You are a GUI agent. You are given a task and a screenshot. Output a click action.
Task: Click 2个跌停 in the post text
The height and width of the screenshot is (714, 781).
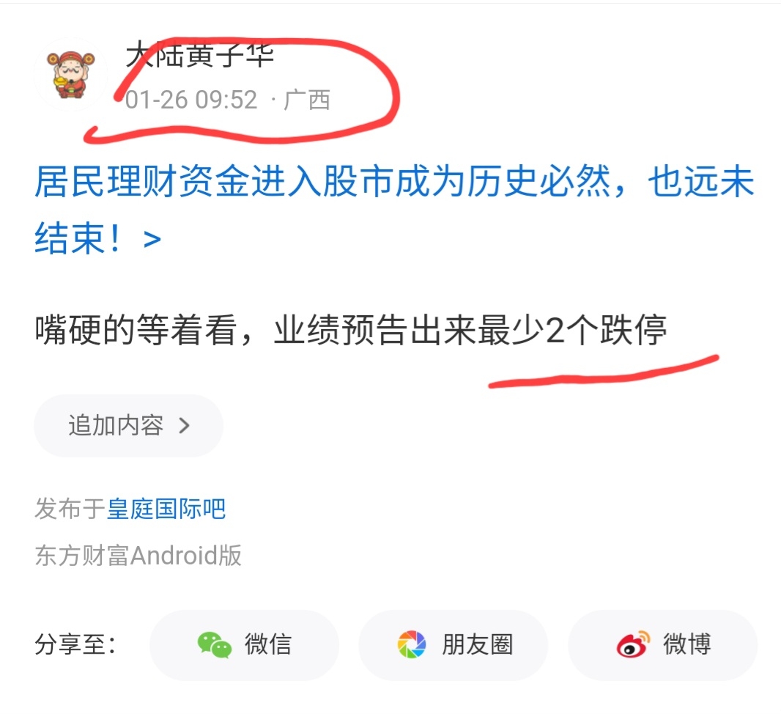(606, 329)
